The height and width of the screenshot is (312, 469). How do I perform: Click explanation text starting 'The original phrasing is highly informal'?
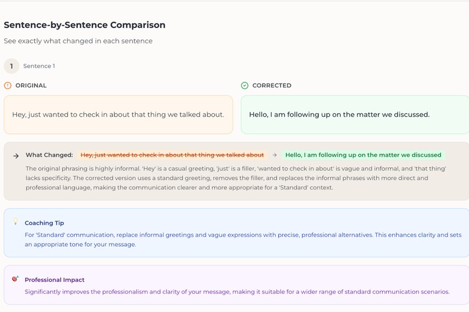pyautogui.click(x=236, y=178)
